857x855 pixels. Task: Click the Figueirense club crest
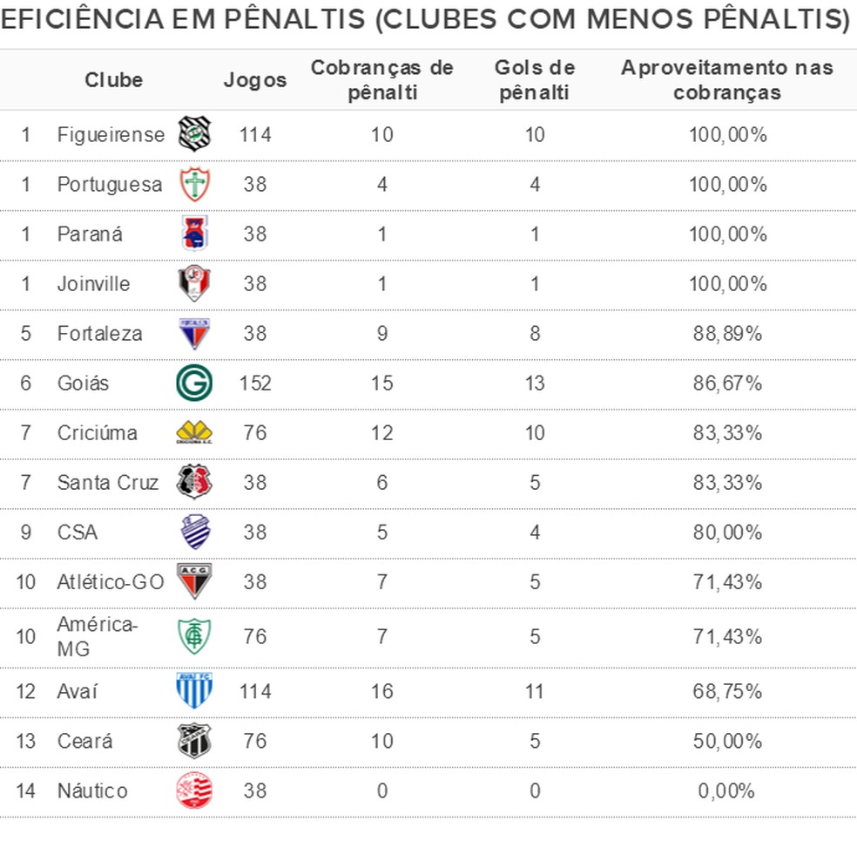(194, 134)
